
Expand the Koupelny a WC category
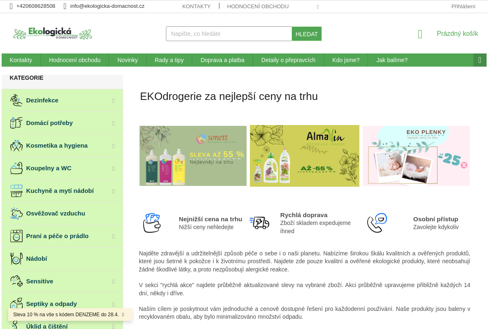114,169
